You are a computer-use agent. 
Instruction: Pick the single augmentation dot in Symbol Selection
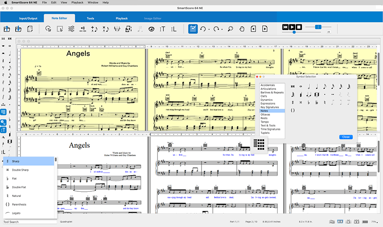pyautogui.click(x=325, y=94)
